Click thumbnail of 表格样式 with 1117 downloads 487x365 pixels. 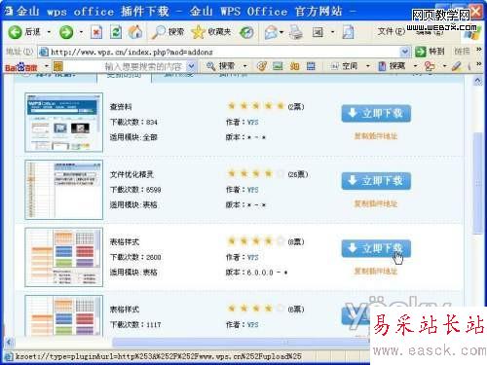[x=64, y=315]
